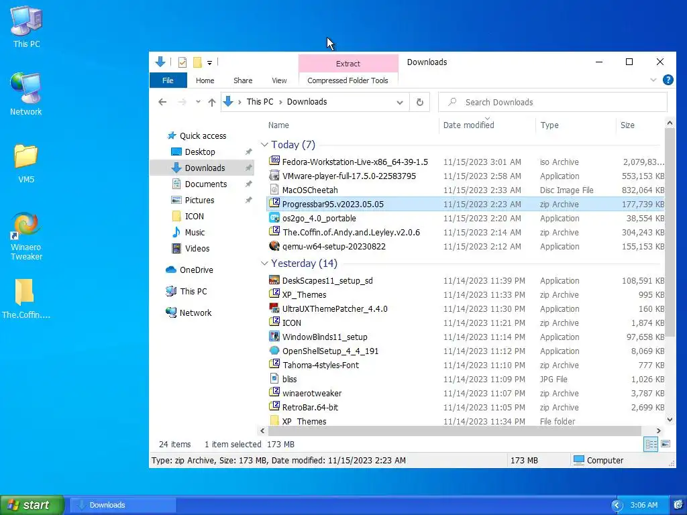The width and height of the screenshot is (687, 515).
Task: Select OneDrive in navigation pane
Action: 196,270
